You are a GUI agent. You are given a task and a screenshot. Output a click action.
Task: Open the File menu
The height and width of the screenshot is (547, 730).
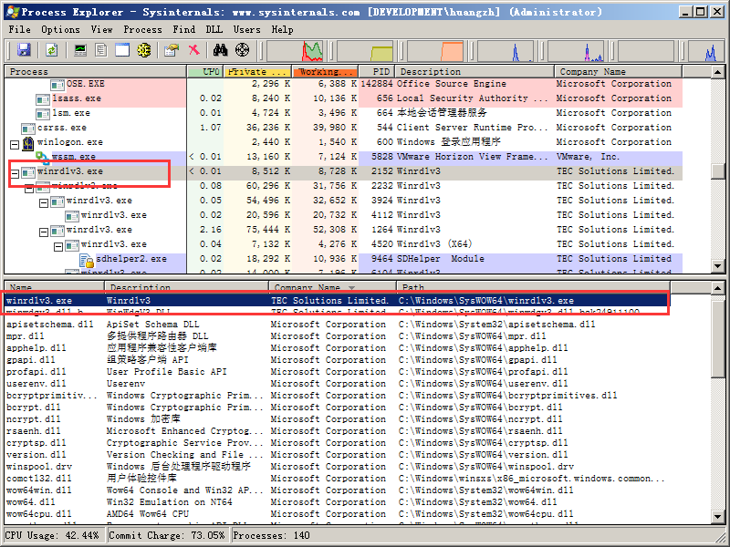click(19, 29)
